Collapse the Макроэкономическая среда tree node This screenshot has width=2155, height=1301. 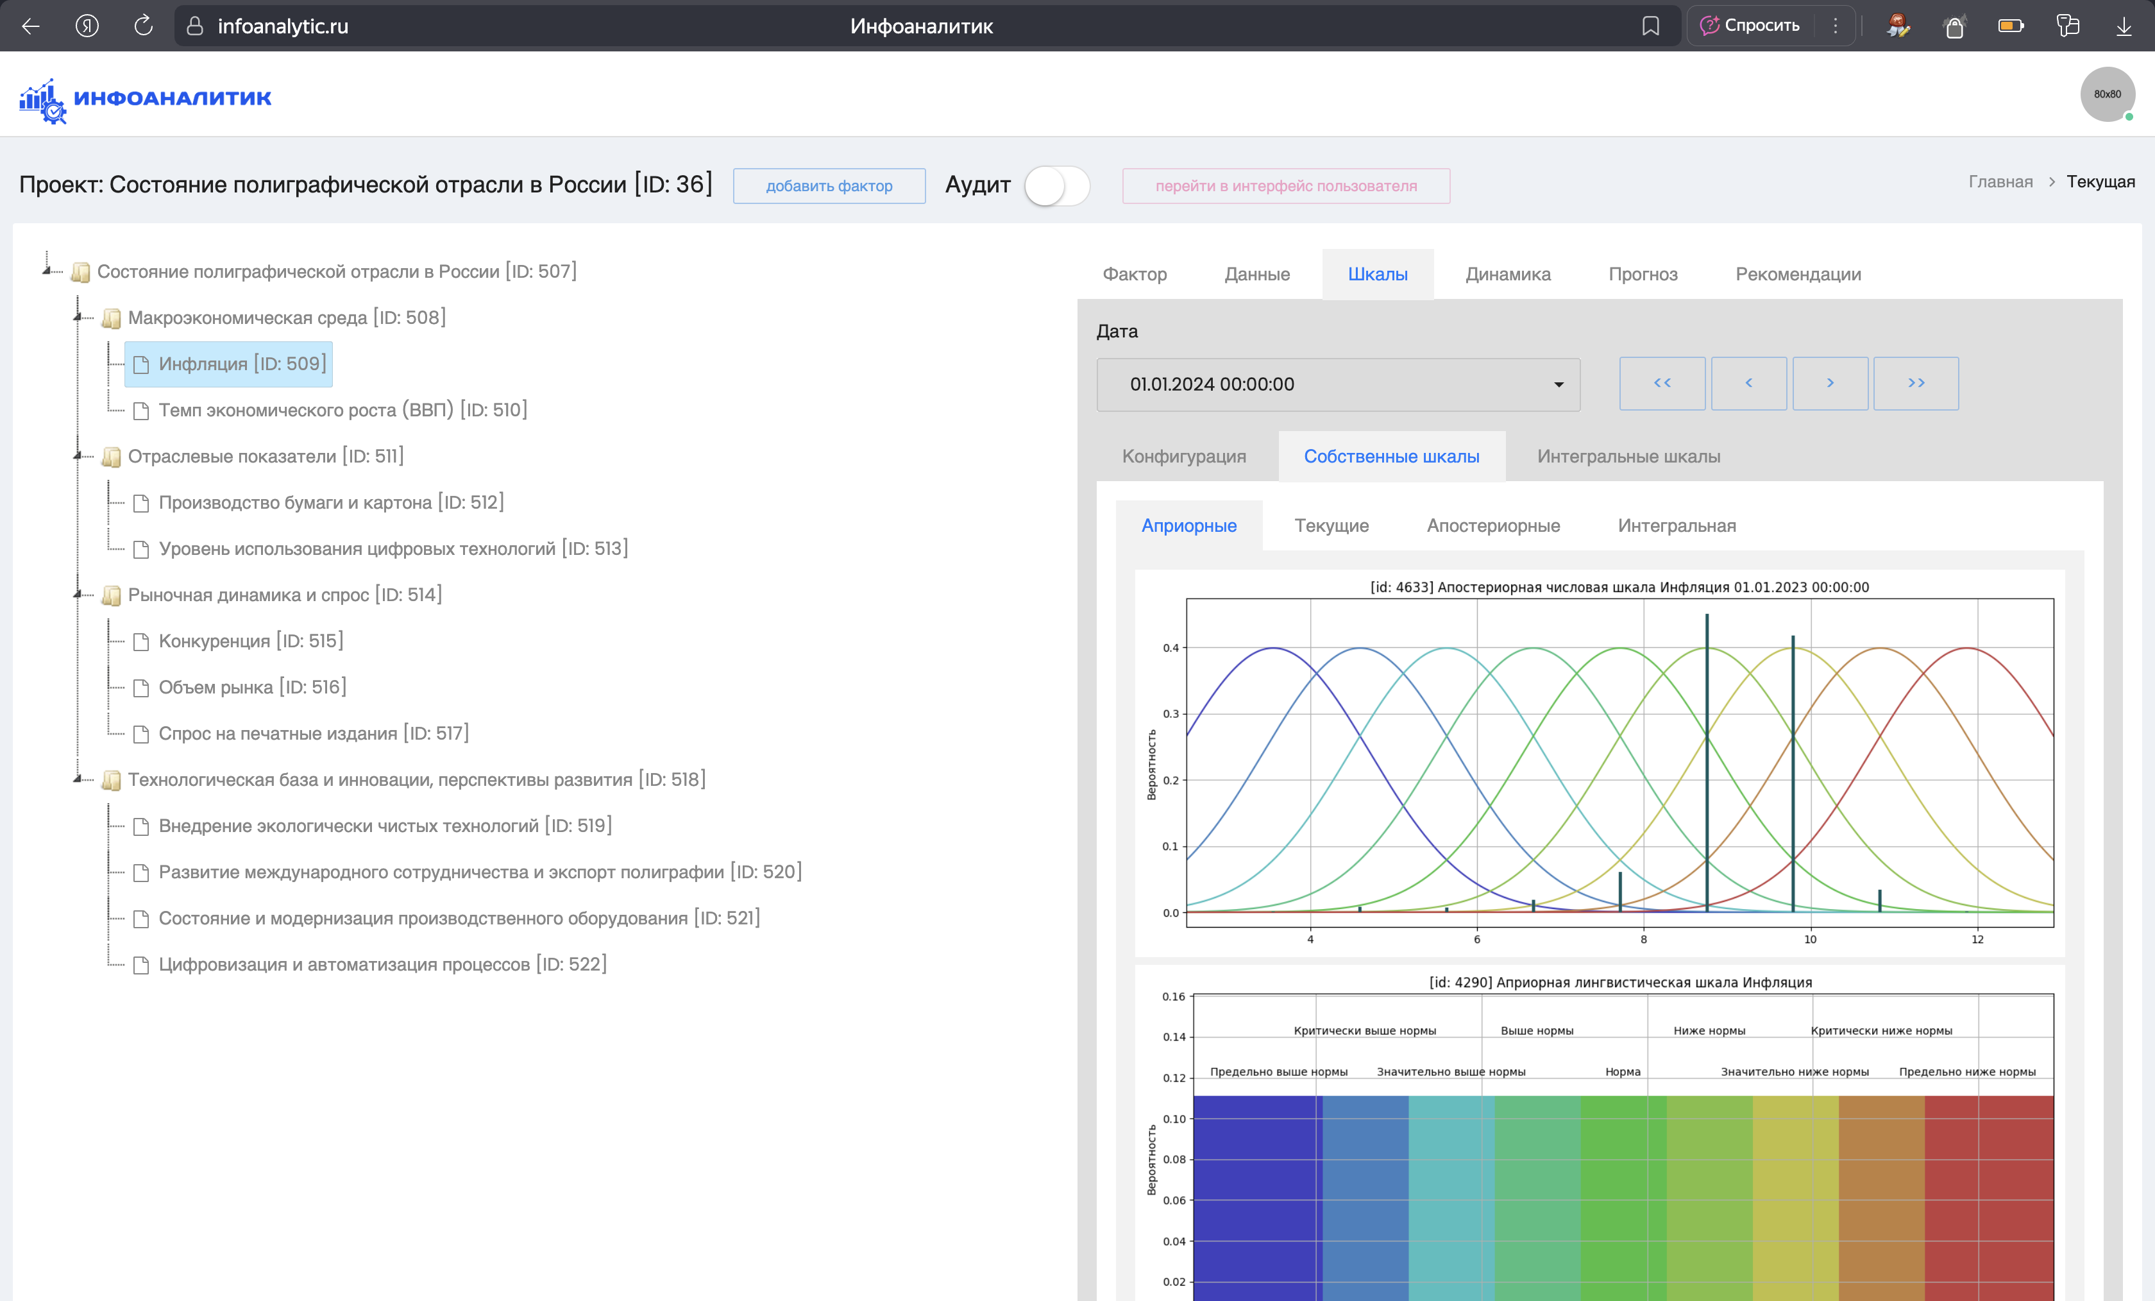78,317
